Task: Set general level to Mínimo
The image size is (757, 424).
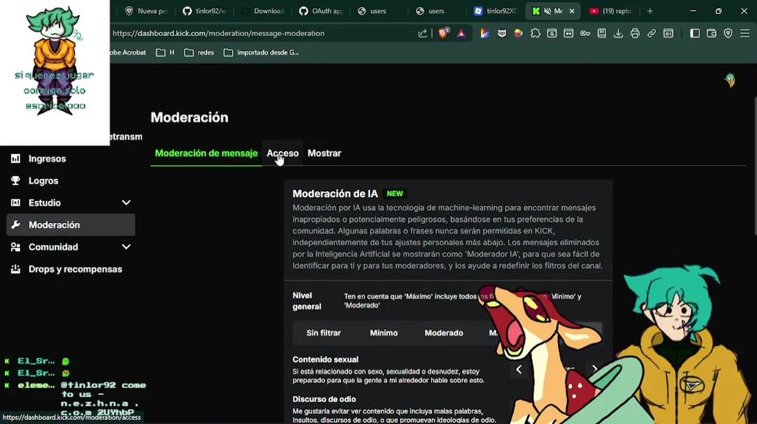Action: pos(384,333)
